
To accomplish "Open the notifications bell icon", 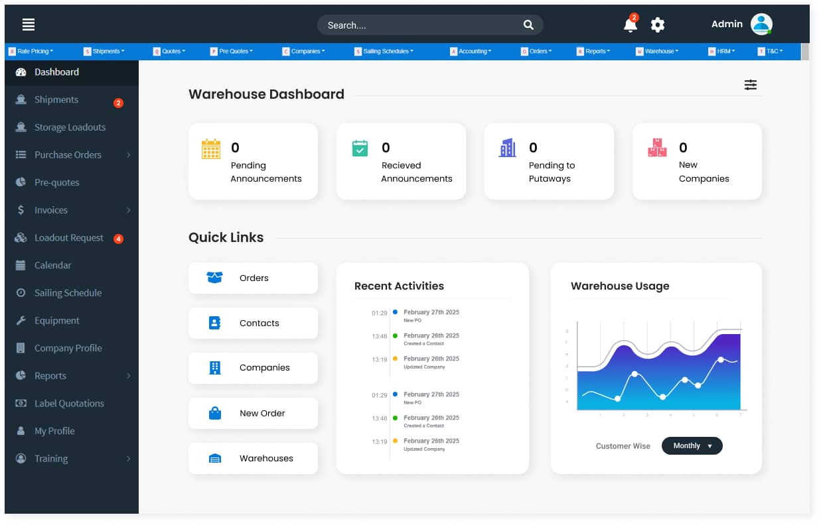I will pyautogui.click(x=630, y=25).
